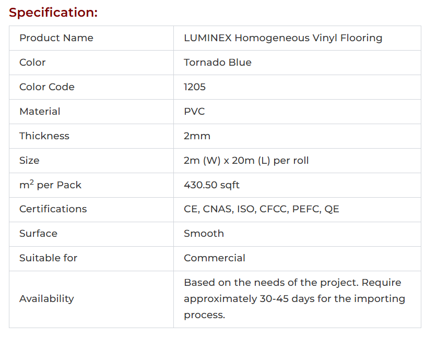
Task: Click the Material row label
Action: (40, 112)
